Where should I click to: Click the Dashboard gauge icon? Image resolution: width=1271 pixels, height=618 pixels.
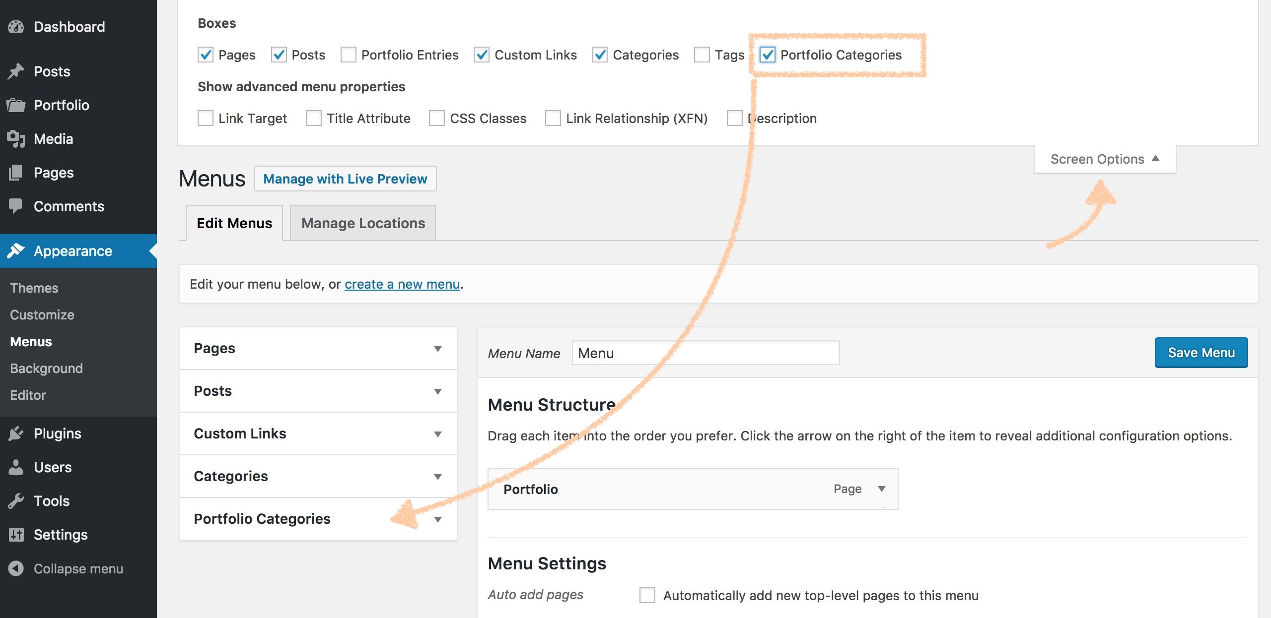coord(16,27)
